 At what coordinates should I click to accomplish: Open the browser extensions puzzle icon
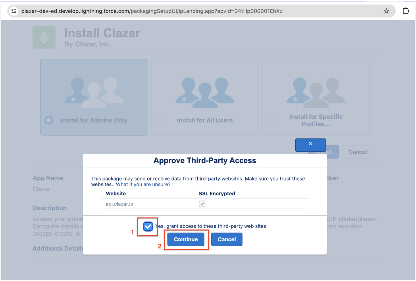tap(406, 11)
